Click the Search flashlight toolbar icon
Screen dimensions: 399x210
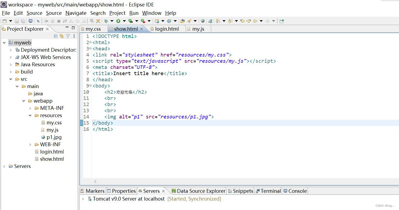point(189,21)
